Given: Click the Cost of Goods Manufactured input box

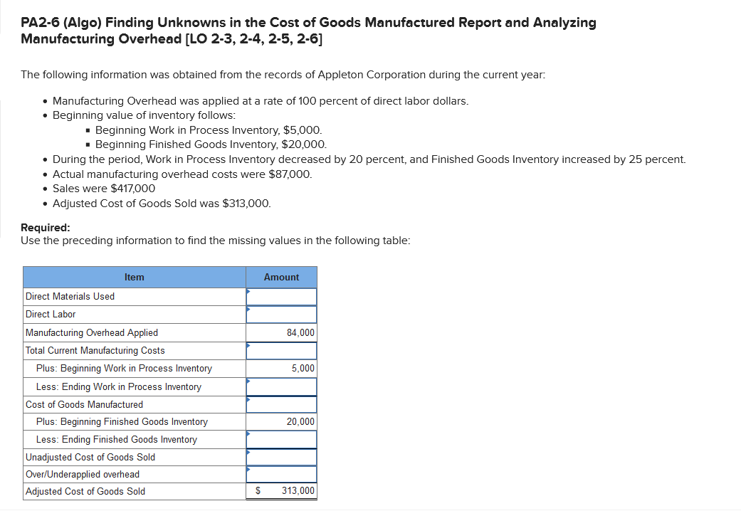Looking at the screenshot, I should (x=281, y=404).
